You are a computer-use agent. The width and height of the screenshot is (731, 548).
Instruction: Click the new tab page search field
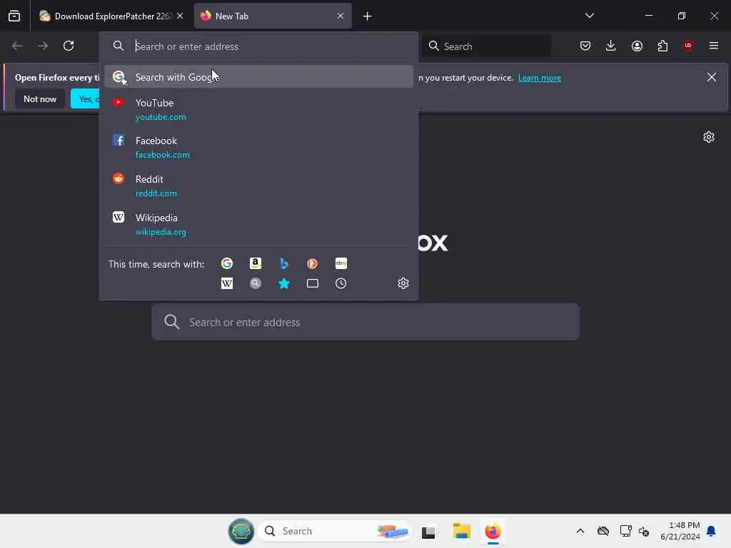pyautogui.click(x=365, y=322)
